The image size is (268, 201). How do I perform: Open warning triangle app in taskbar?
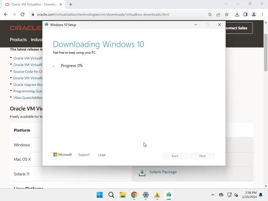point(157,195)
